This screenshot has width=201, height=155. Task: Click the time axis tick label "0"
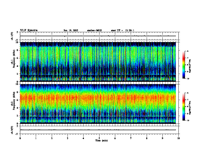[x=20, y=138]
